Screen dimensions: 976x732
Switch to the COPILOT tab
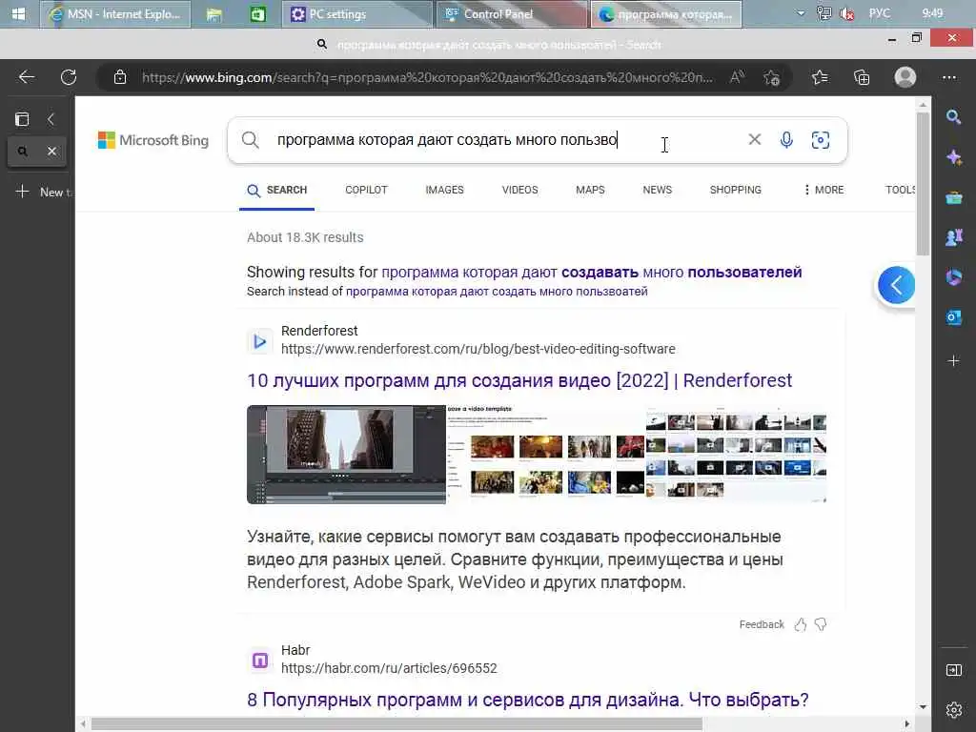[x=366, y=190]
